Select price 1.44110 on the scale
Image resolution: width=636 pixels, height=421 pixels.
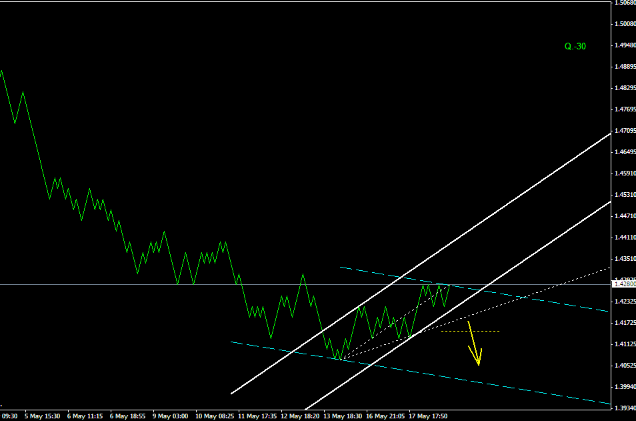pyautogui.click(x=625, y=237)
